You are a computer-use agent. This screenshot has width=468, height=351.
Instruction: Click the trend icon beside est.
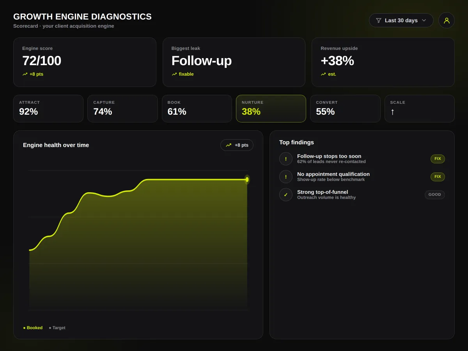pyautogui.click(x=323, y=74)
